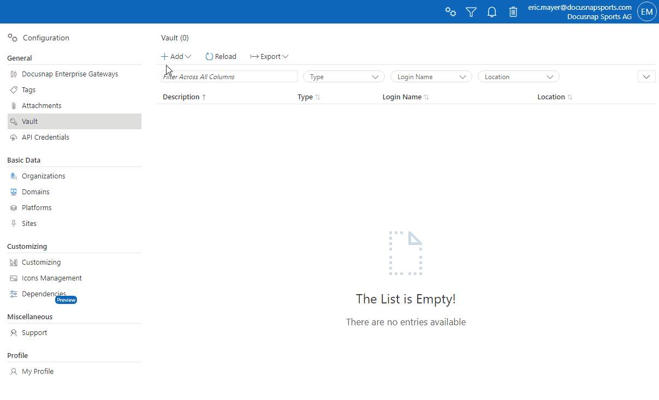Click the Filter Across All Columns field
The height and width of the screenshot is (400, 659).
(229, 76)
